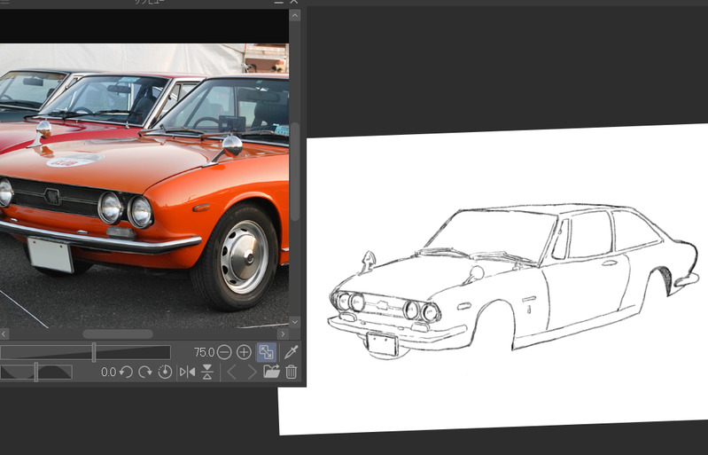Click the scroll up arrow in Sub View
Screen dimensions: 708x455
(x=294, y=16)
